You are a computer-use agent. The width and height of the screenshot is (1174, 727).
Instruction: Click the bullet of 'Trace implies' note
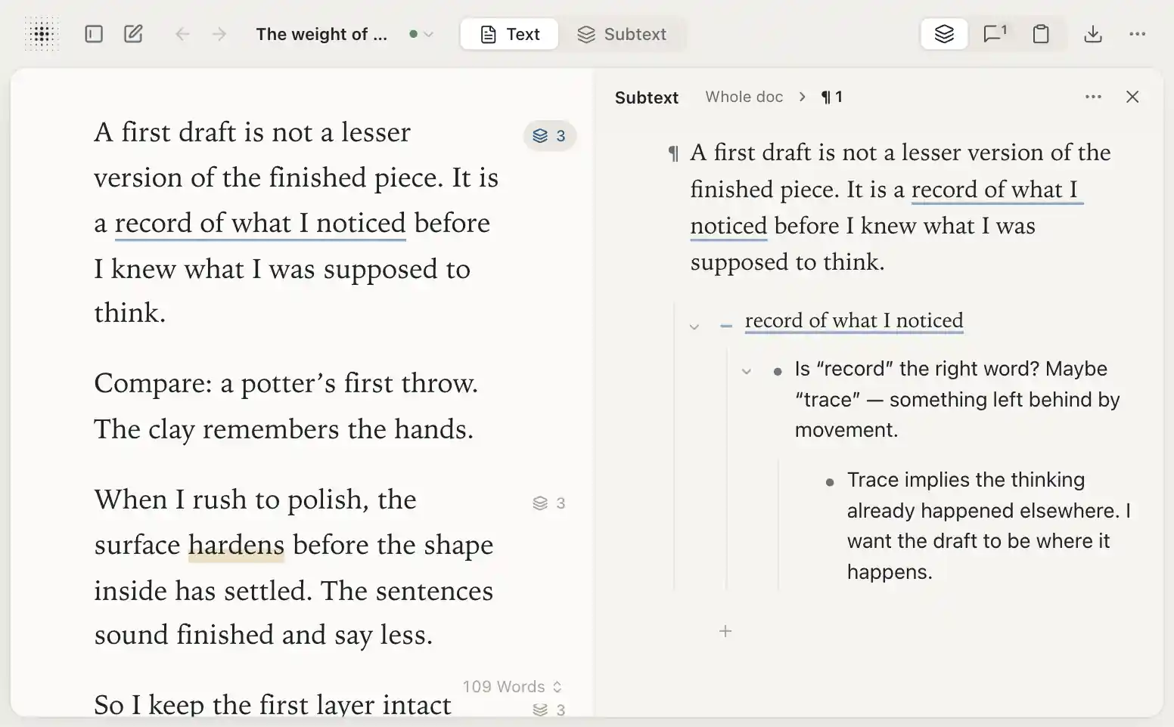830,482
